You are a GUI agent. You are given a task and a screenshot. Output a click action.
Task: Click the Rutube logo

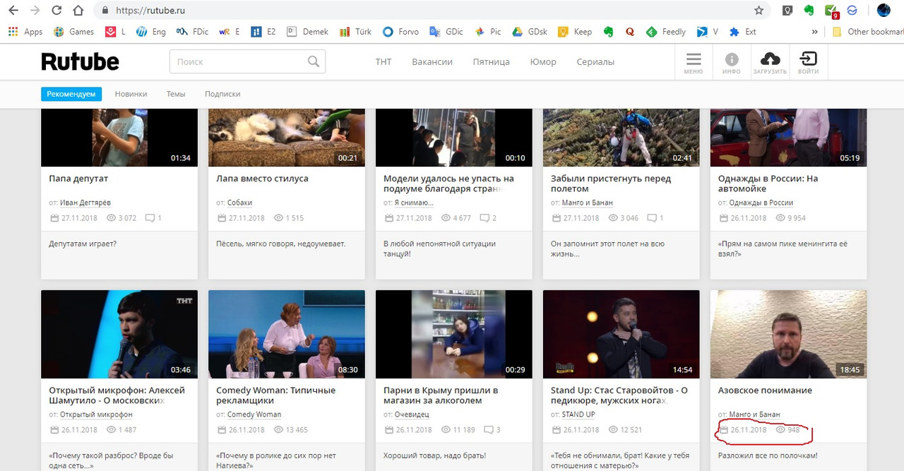point(80,61)
